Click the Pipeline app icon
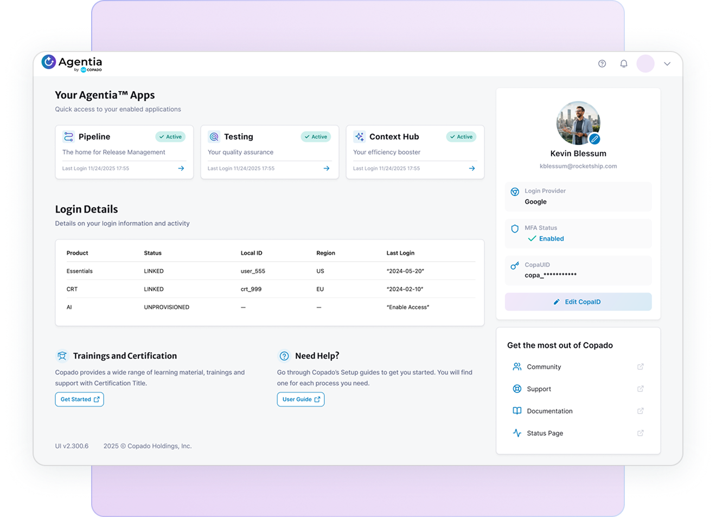The height and width of the screenshot is (517, 716). tap(68, 137)
